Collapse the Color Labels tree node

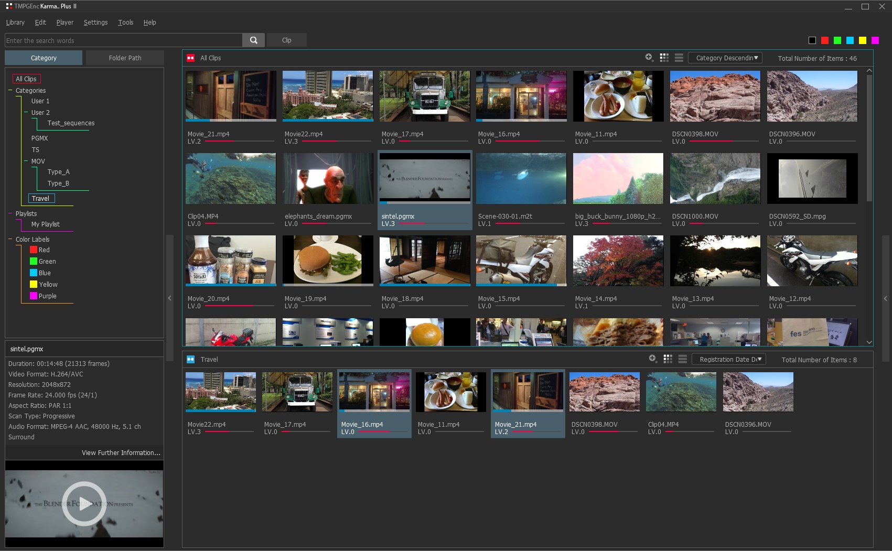[x=10, y=240]
